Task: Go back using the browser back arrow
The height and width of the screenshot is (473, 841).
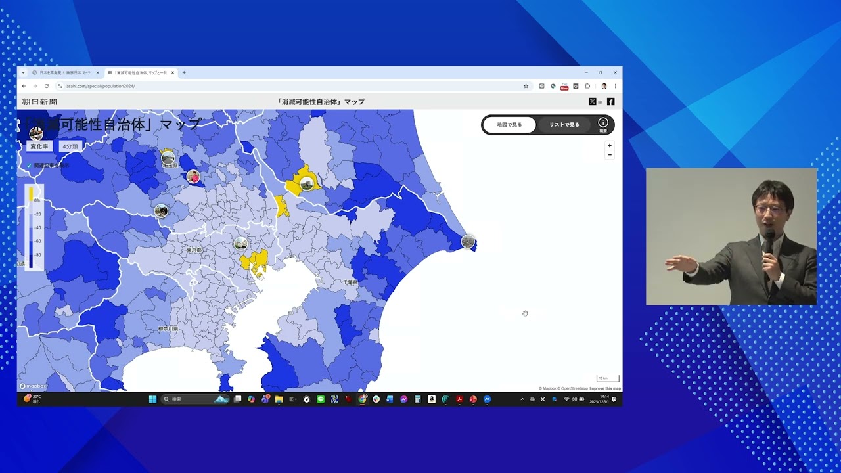Action: click(x=24, y=86)
